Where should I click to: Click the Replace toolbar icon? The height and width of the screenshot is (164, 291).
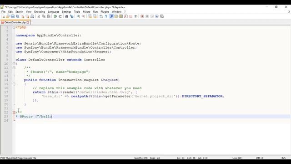click(72, 16)
